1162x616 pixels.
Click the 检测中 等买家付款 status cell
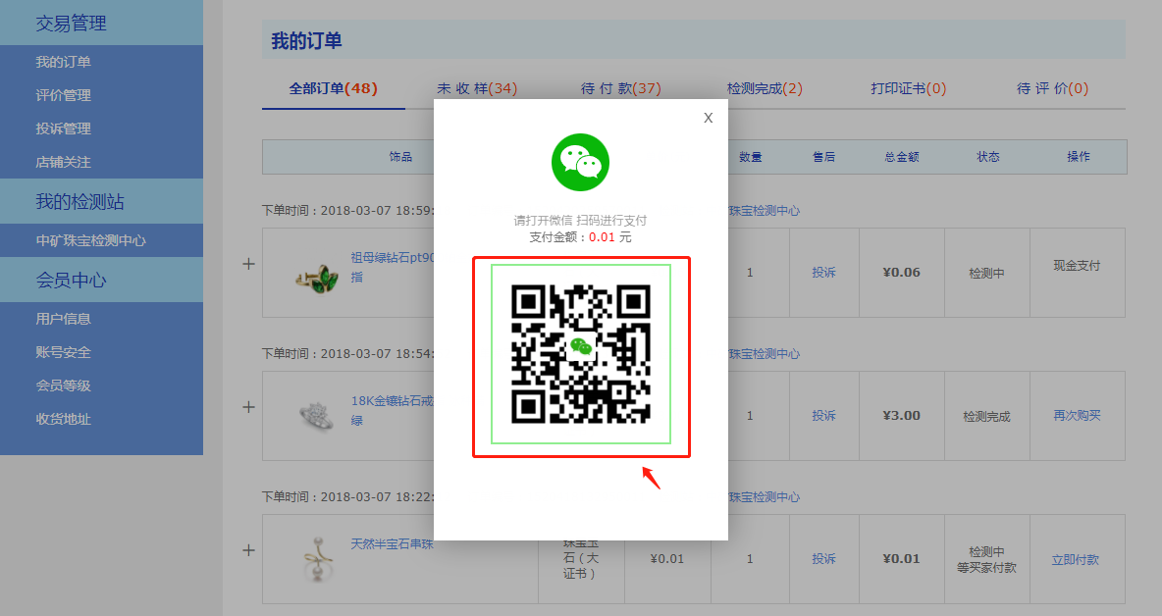coord(986,560)
